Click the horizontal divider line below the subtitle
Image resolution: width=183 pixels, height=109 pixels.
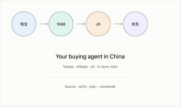click(x=90, y=77)
